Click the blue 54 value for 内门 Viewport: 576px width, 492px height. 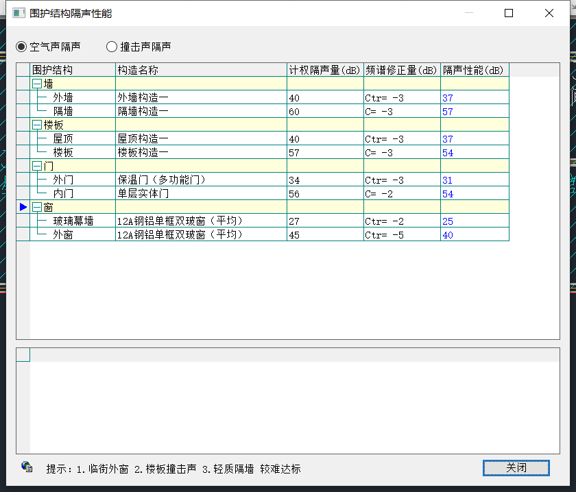[x=448, y=194]
